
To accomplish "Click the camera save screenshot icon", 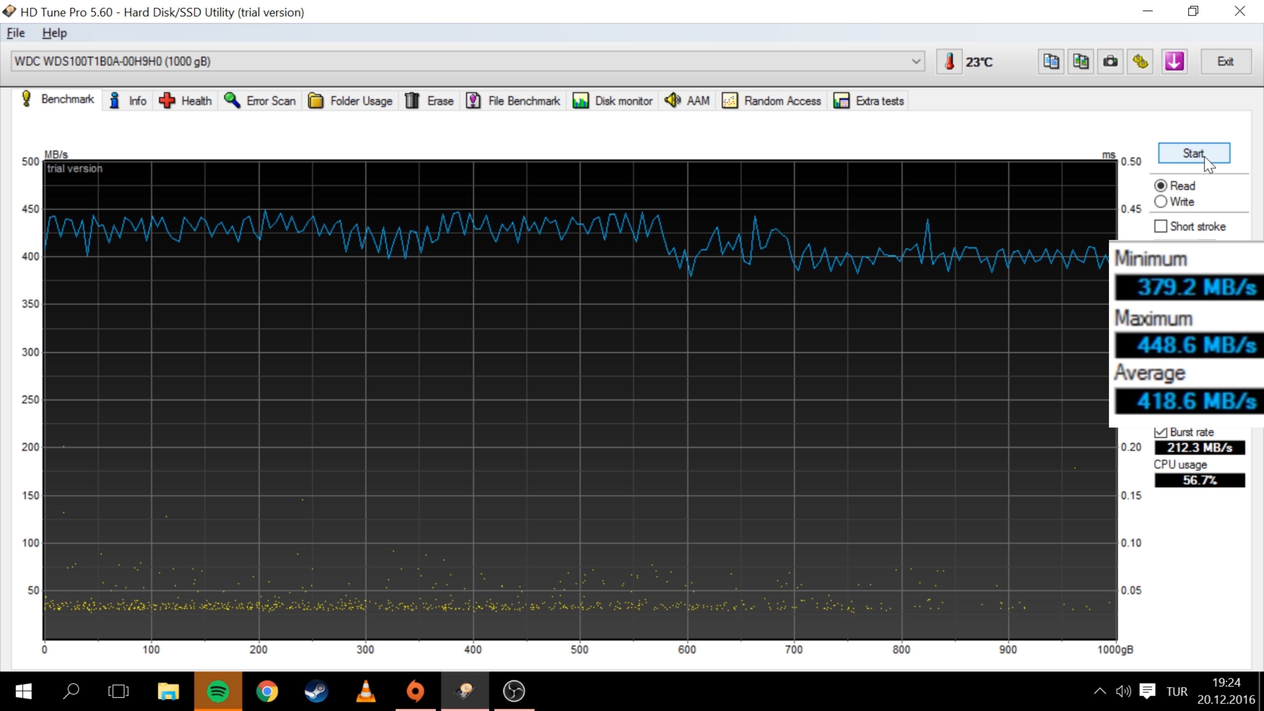I will 1110,61.
